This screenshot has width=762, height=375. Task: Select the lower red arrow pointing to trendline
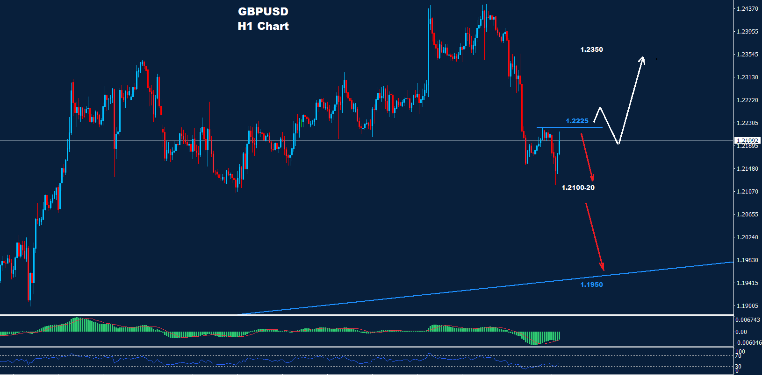tap(595, 237)
